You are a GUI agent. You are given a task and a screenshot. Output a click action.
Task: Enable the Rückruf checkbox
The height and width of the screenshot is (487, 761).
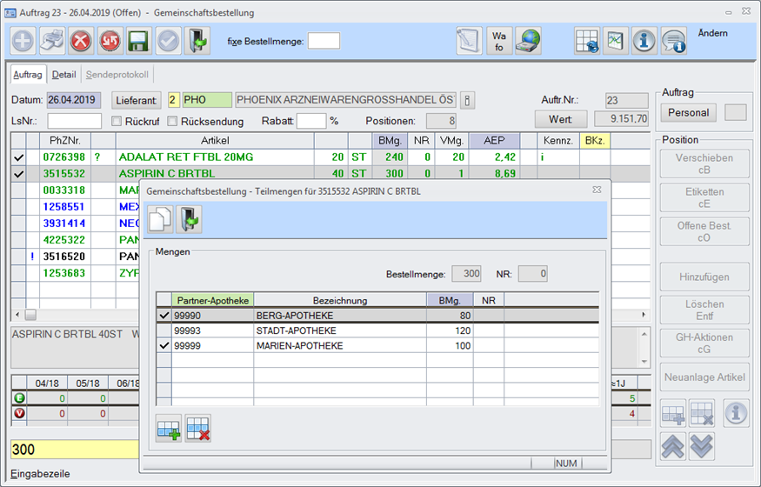click(117, 121)
